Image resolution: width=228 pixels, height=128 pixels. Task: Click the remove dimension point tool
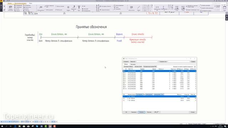pos(183,7)
